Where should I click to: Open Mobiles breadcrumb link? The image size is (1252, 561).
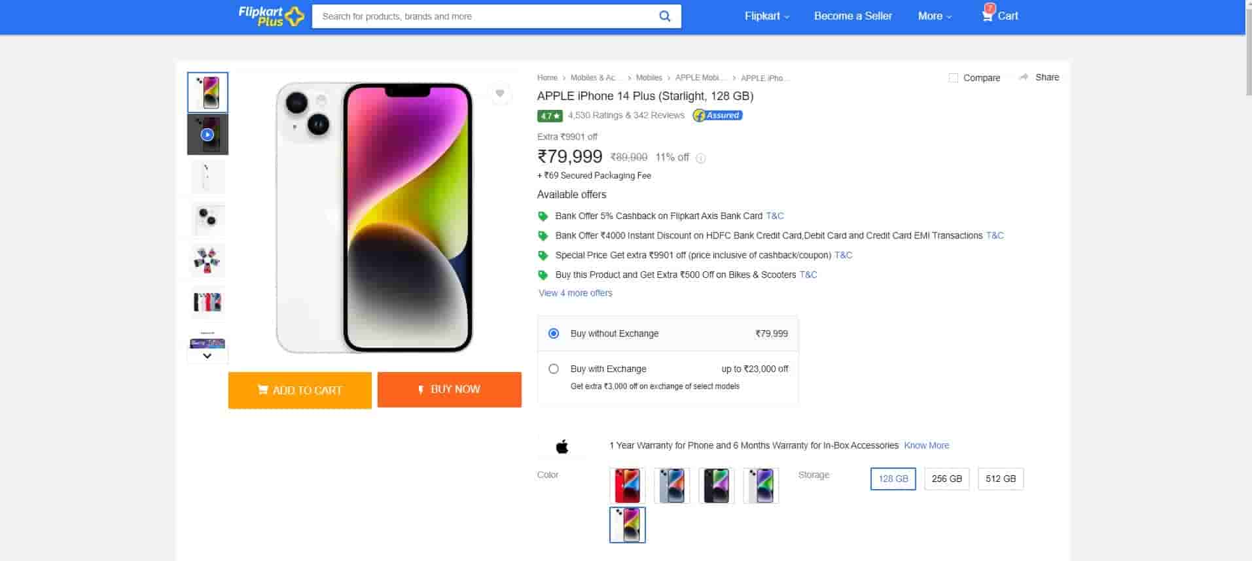click(x=649, y=78)
